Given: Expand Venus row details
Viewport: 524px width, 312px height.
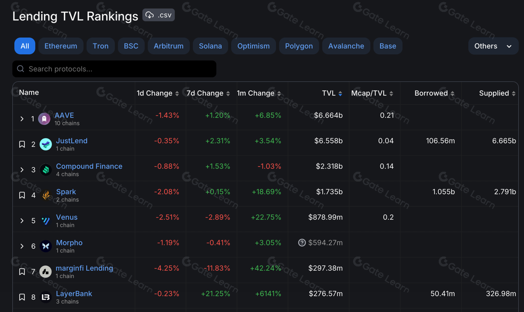Looking at the screenshot, I should (x=22, y=221).
